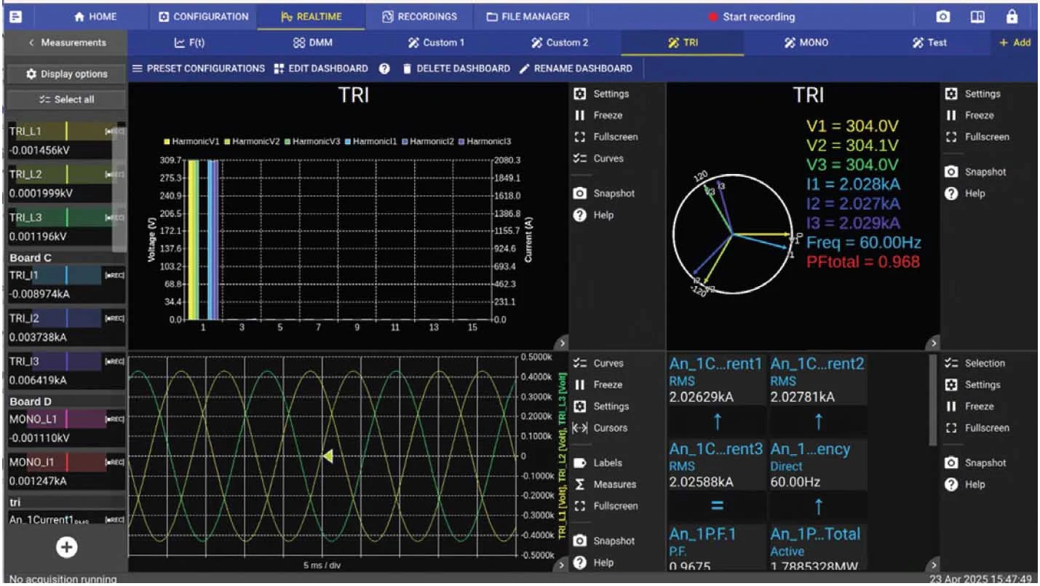
Task: Toggle REC on the MONO_L1 channel
Action: point(115,419)
